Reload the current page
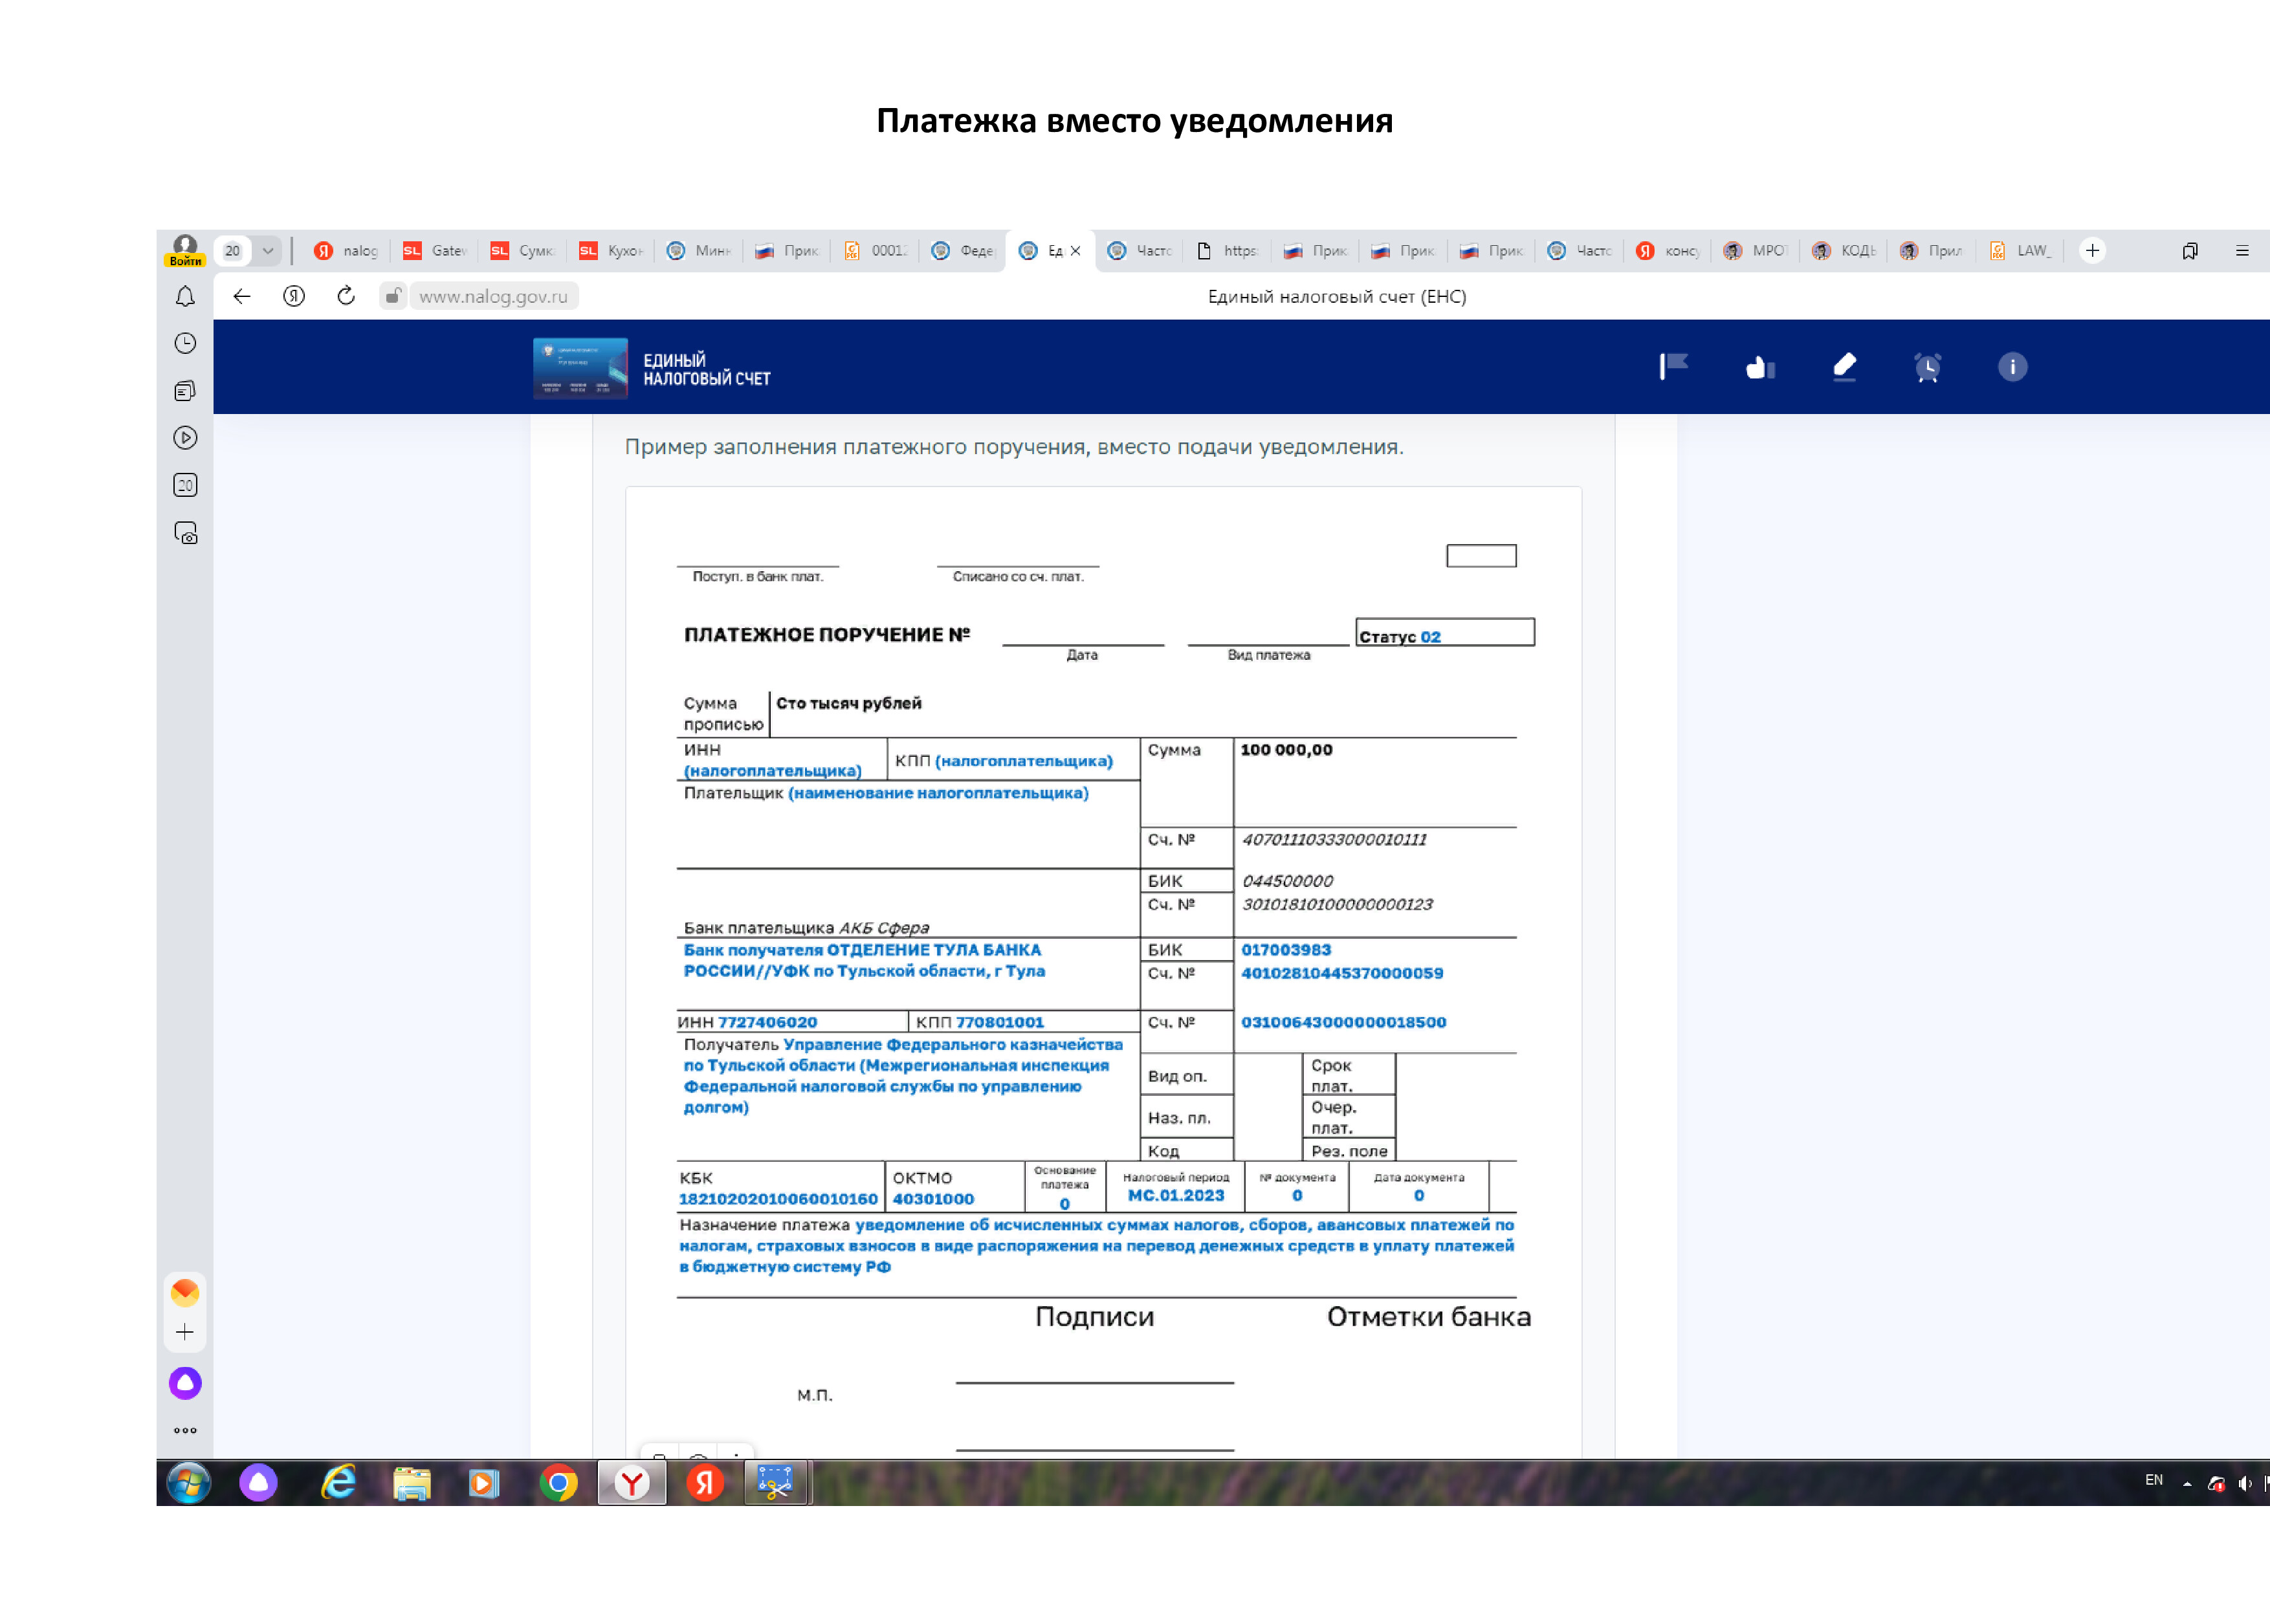Screen dimensions: 2270x1605 point(346,296)
